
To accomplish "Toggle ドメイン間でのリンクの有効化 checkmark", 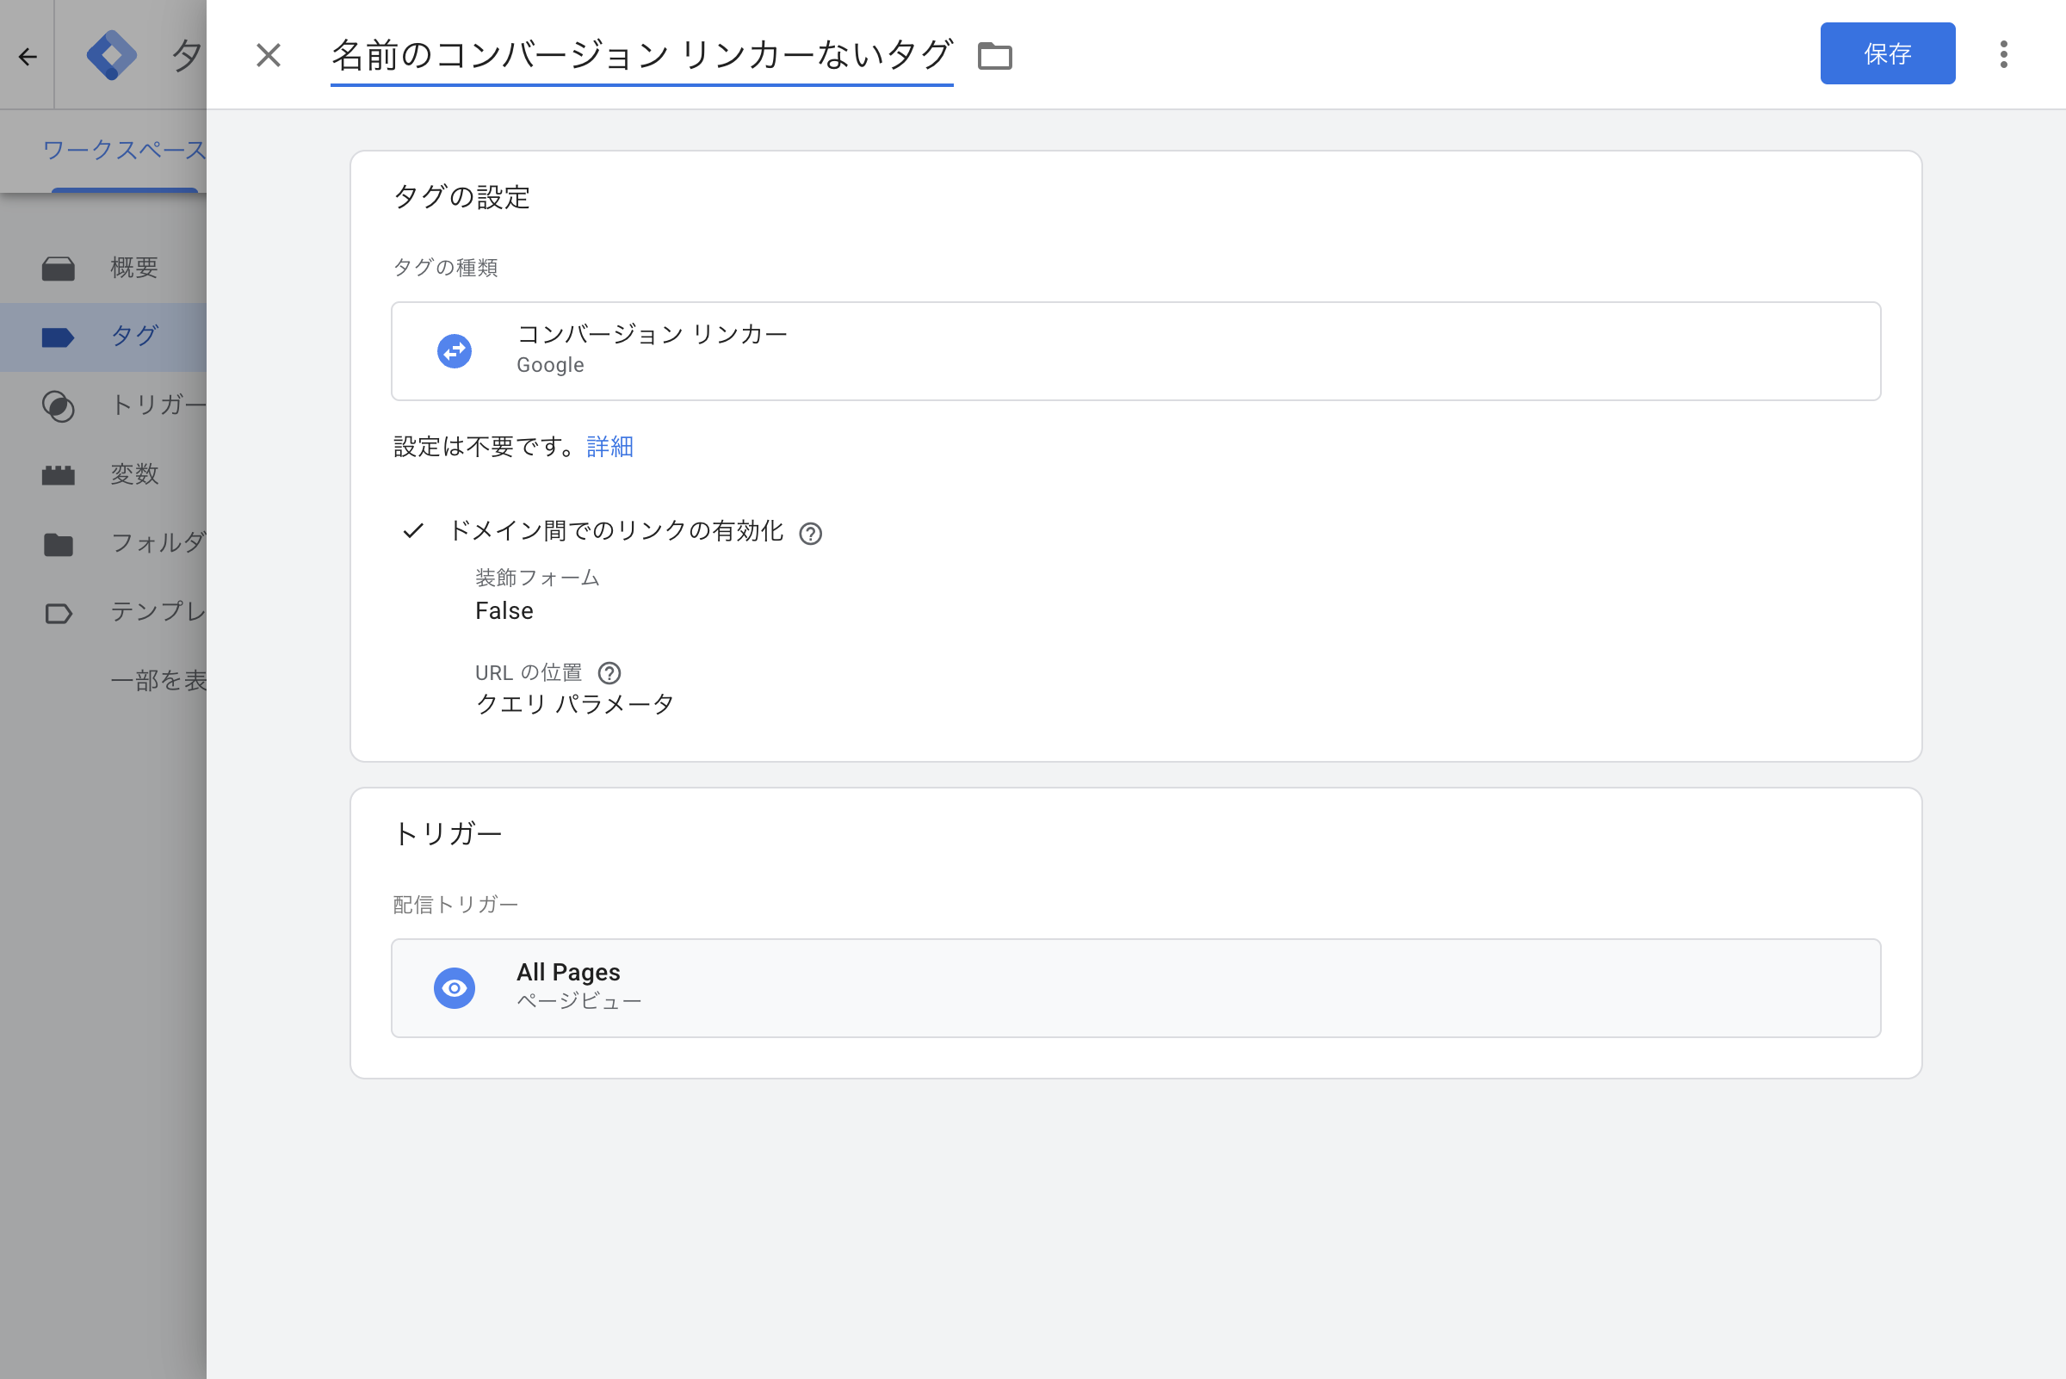I will 413,530.
